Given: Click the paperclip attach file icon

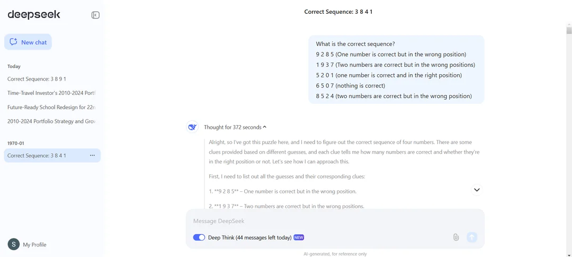Looking at the screenshot, I should [x=455, y=237].
